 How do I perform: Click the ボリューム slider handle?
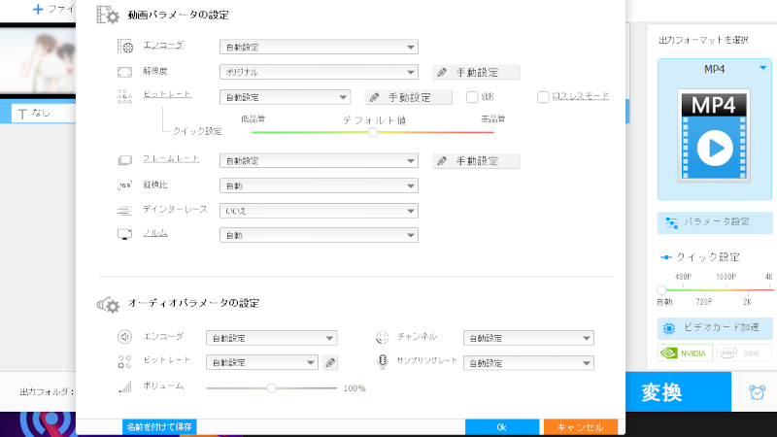pyautogui.click(x=272, y=387)
